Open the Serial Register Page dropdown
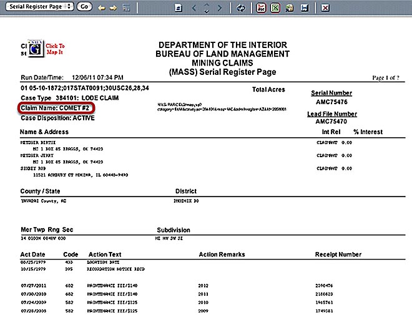Screen dimensions: 412x315 click(x=40, y=7)
